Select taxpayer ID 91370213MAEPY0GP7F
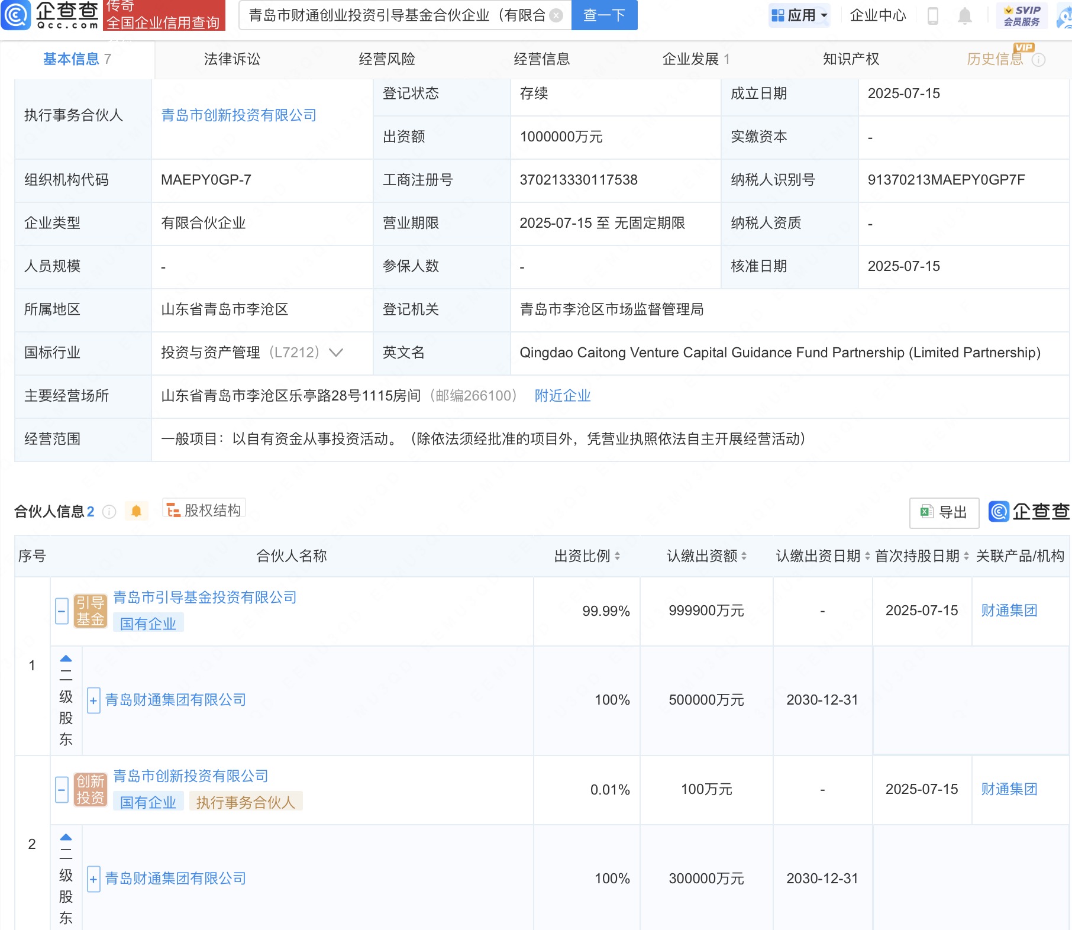The width and height of the screenshot is (1072, 930). click(x=947, y=180)
